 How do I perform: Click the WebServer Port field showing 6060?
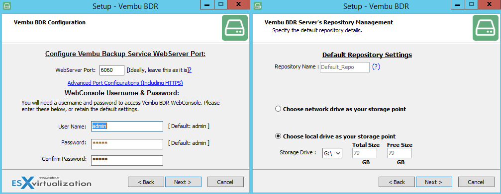(x=112, y=70)
